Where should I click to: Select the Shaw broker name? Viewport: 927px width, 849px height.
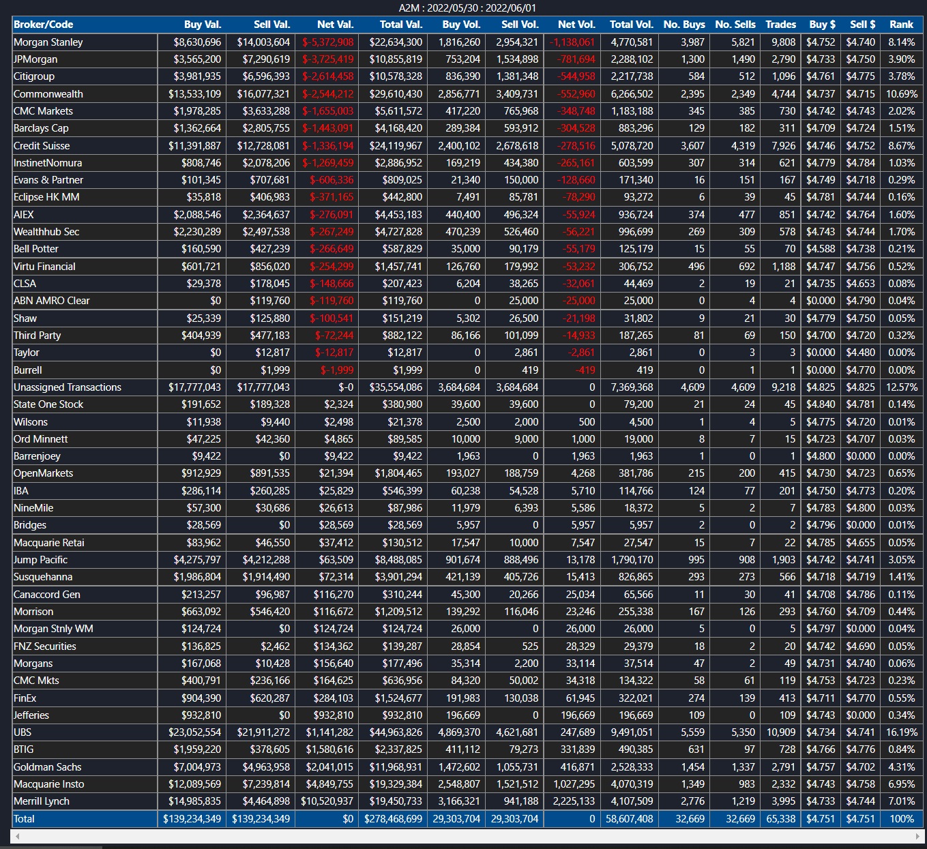point(25,318)
